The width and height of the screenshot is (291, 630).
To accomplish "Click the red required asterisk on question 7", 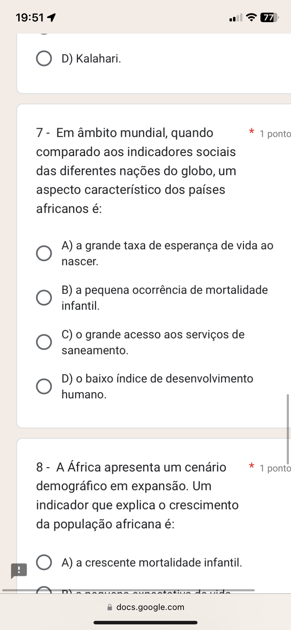I will [x=251, y=132].
